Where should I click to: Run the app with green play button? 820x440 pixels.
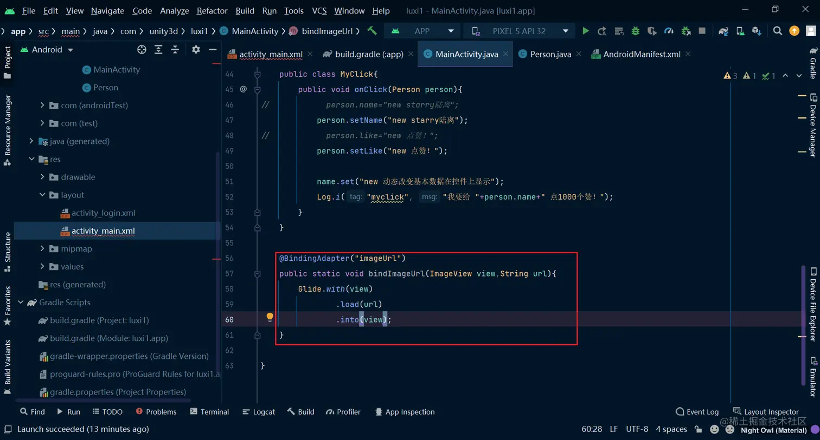(x=586, y=31)
